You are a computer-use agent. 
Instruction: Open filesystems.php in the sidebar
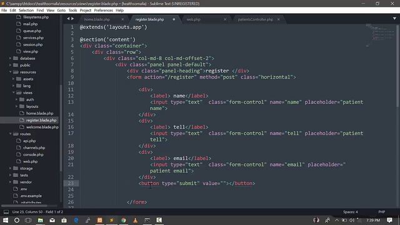click(x=36, y=17)
